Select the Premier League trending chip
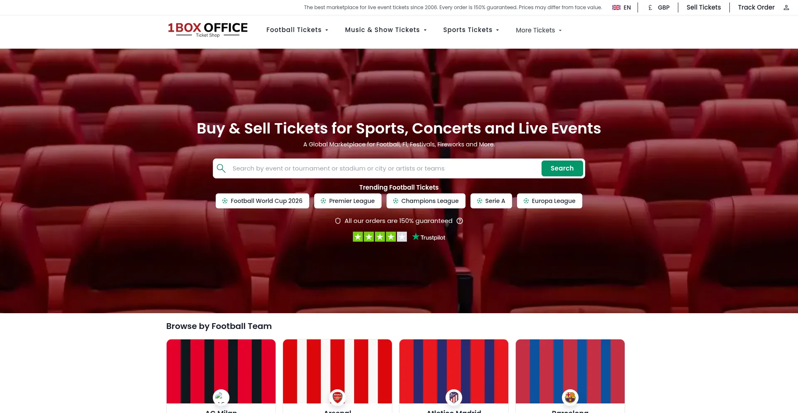798x413 pixels. pyautogui.click(x=348, y=201)
